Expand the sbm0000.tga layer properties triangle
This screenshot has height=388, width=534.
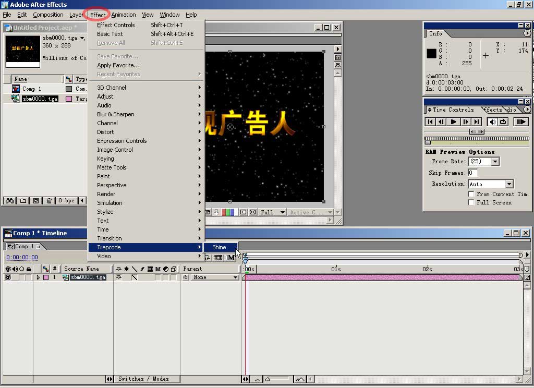coord(38,277)
